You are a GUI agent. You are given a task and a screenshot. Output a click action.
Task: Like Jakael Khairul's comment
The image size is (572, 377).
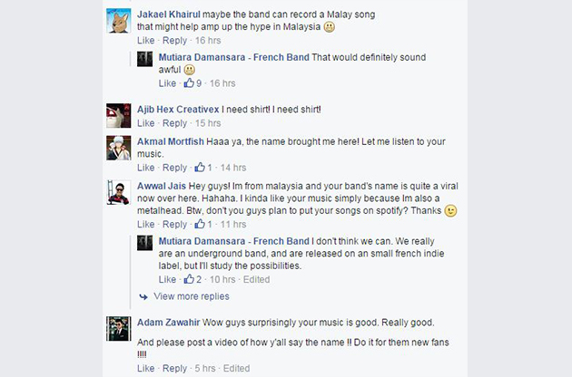point(145,41)
